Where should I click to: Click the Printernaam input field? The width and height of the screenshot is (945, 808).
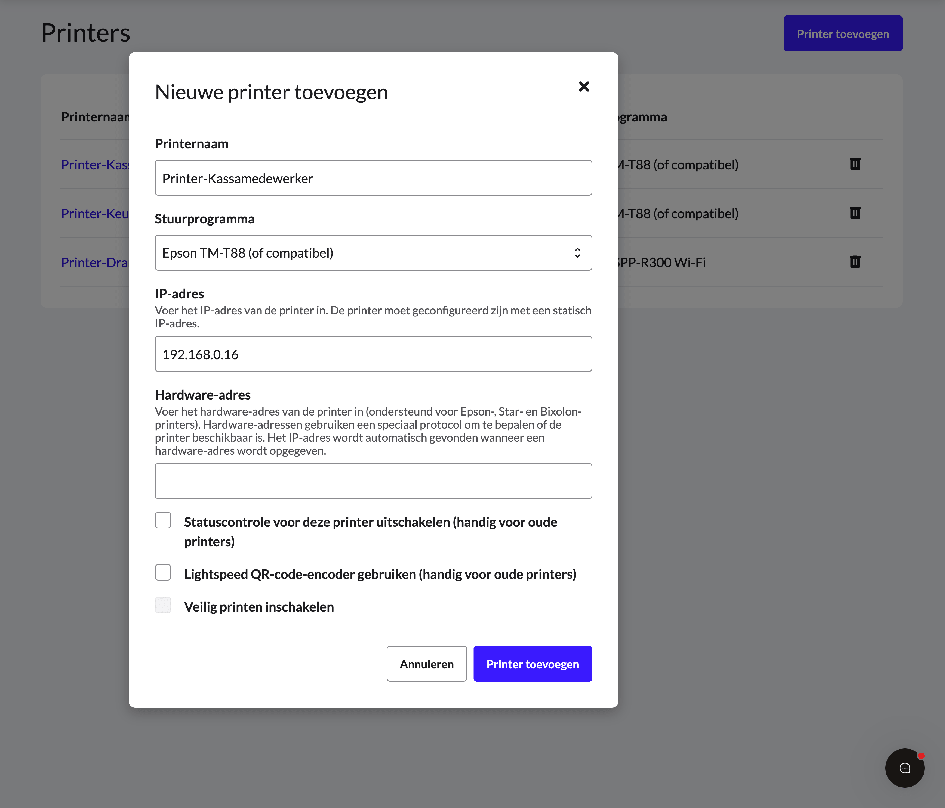point(373,178)
